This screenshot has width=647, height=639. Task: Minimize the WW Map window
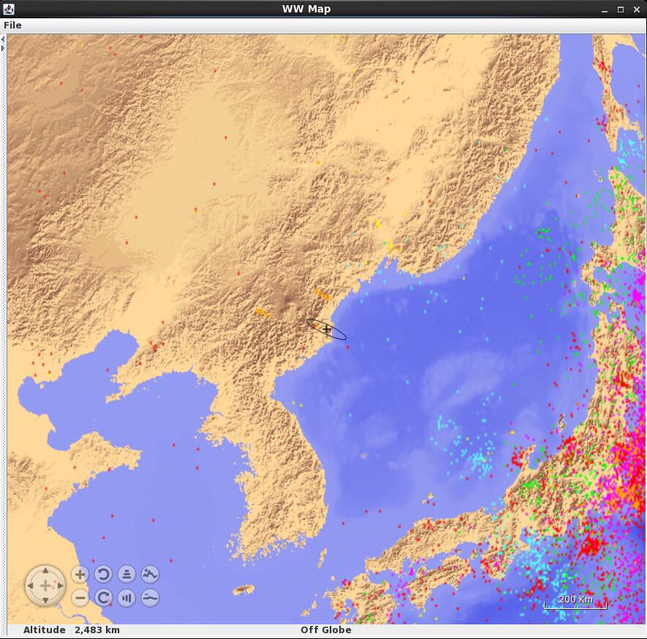pyautogui.click(x=605, y=10)
